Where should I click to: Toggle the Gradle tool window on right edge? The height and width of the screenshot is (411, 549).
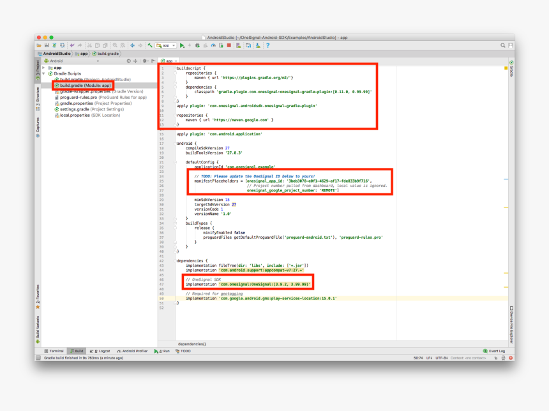pyautogui.click(x=511, y=69)
